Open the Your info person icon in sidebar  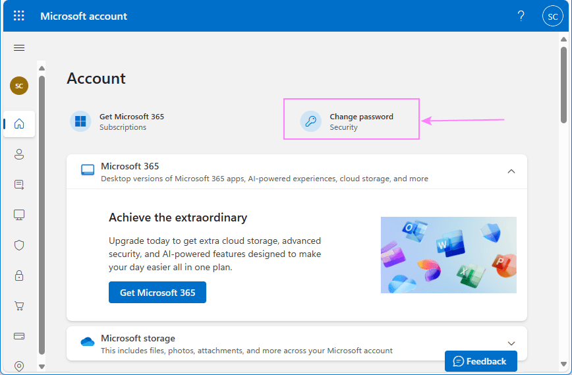tap(19, 154)
